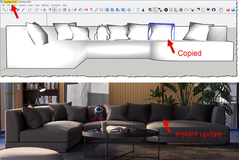
Task: Click the About info button
Action: 203,10
